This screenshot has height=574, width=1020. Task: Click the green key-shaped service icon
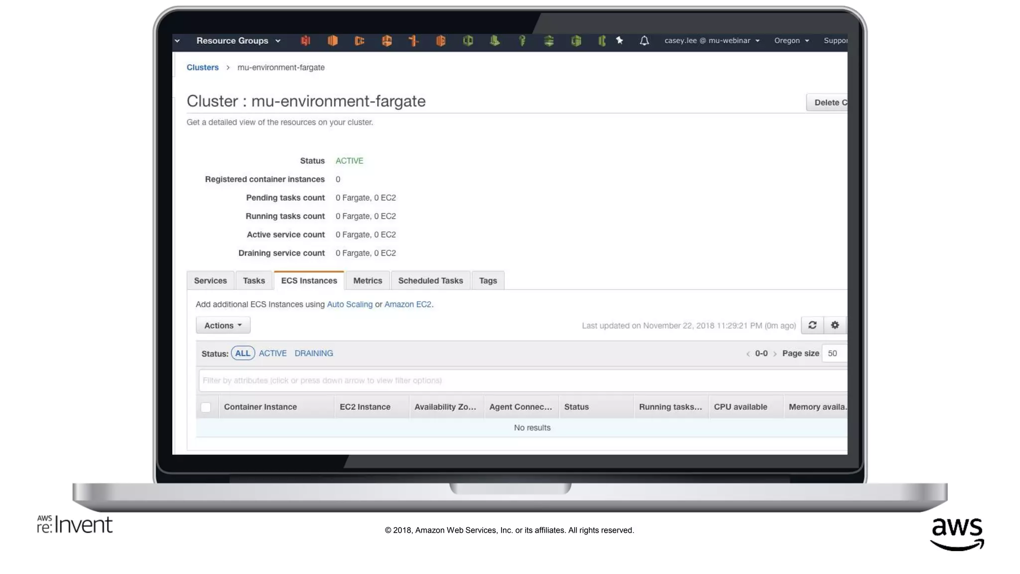click(x=522, y=41)
